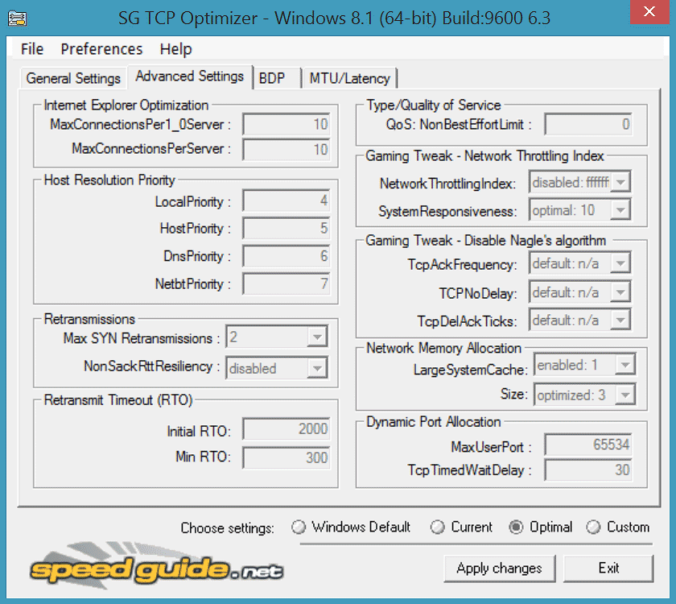Screen dimensions: 676x604
Task: Click the "Max SYN Retransmissions :" label
Action: click(x=142, y=338)
